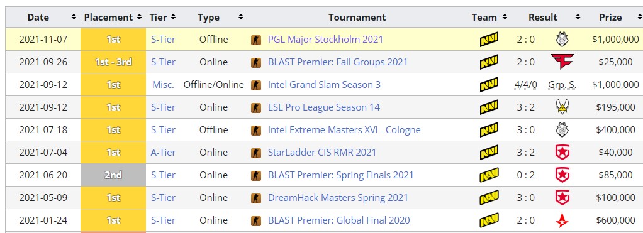Image resolution: width=643 pixels, height=233 pixels.
Task: Sort the table by the Tier column arrows
Action: click(174, 17)
